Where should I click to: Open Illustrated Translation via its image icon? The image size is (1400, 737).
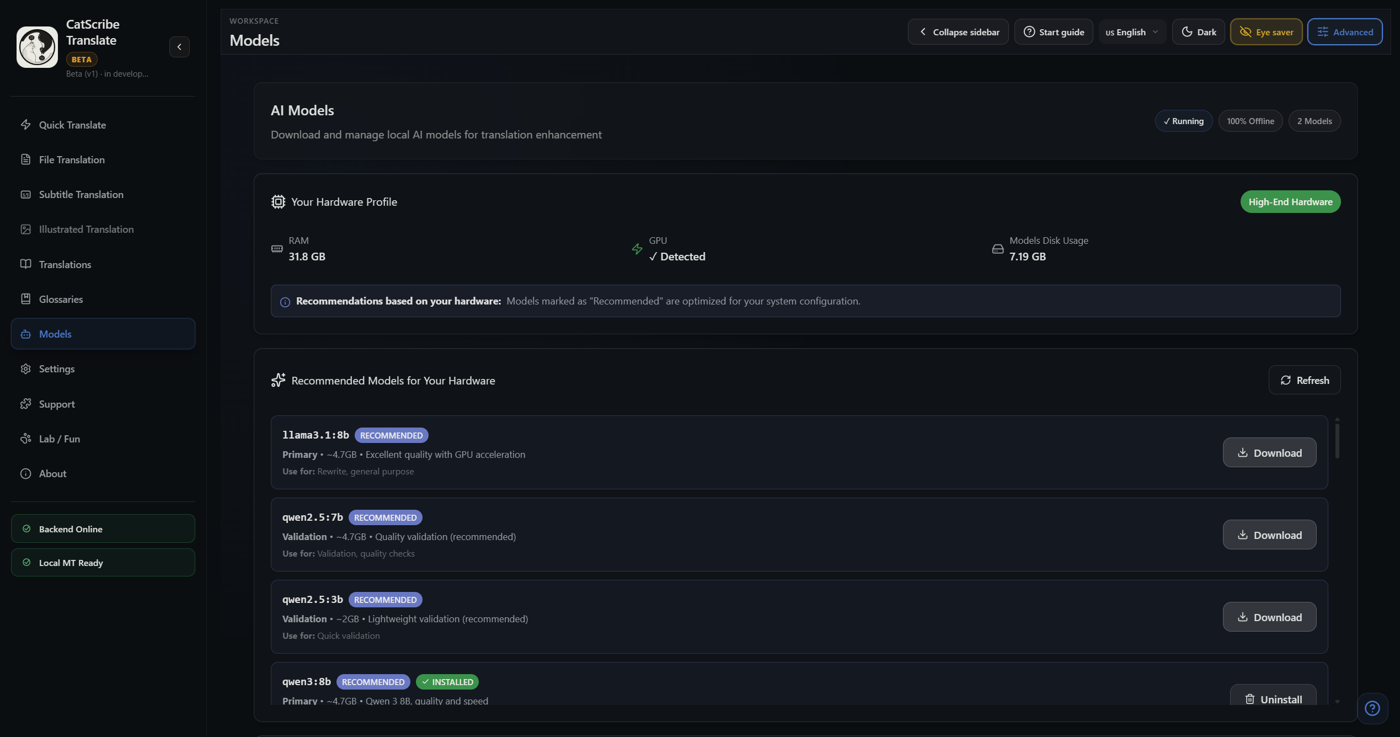coord(26,229)
